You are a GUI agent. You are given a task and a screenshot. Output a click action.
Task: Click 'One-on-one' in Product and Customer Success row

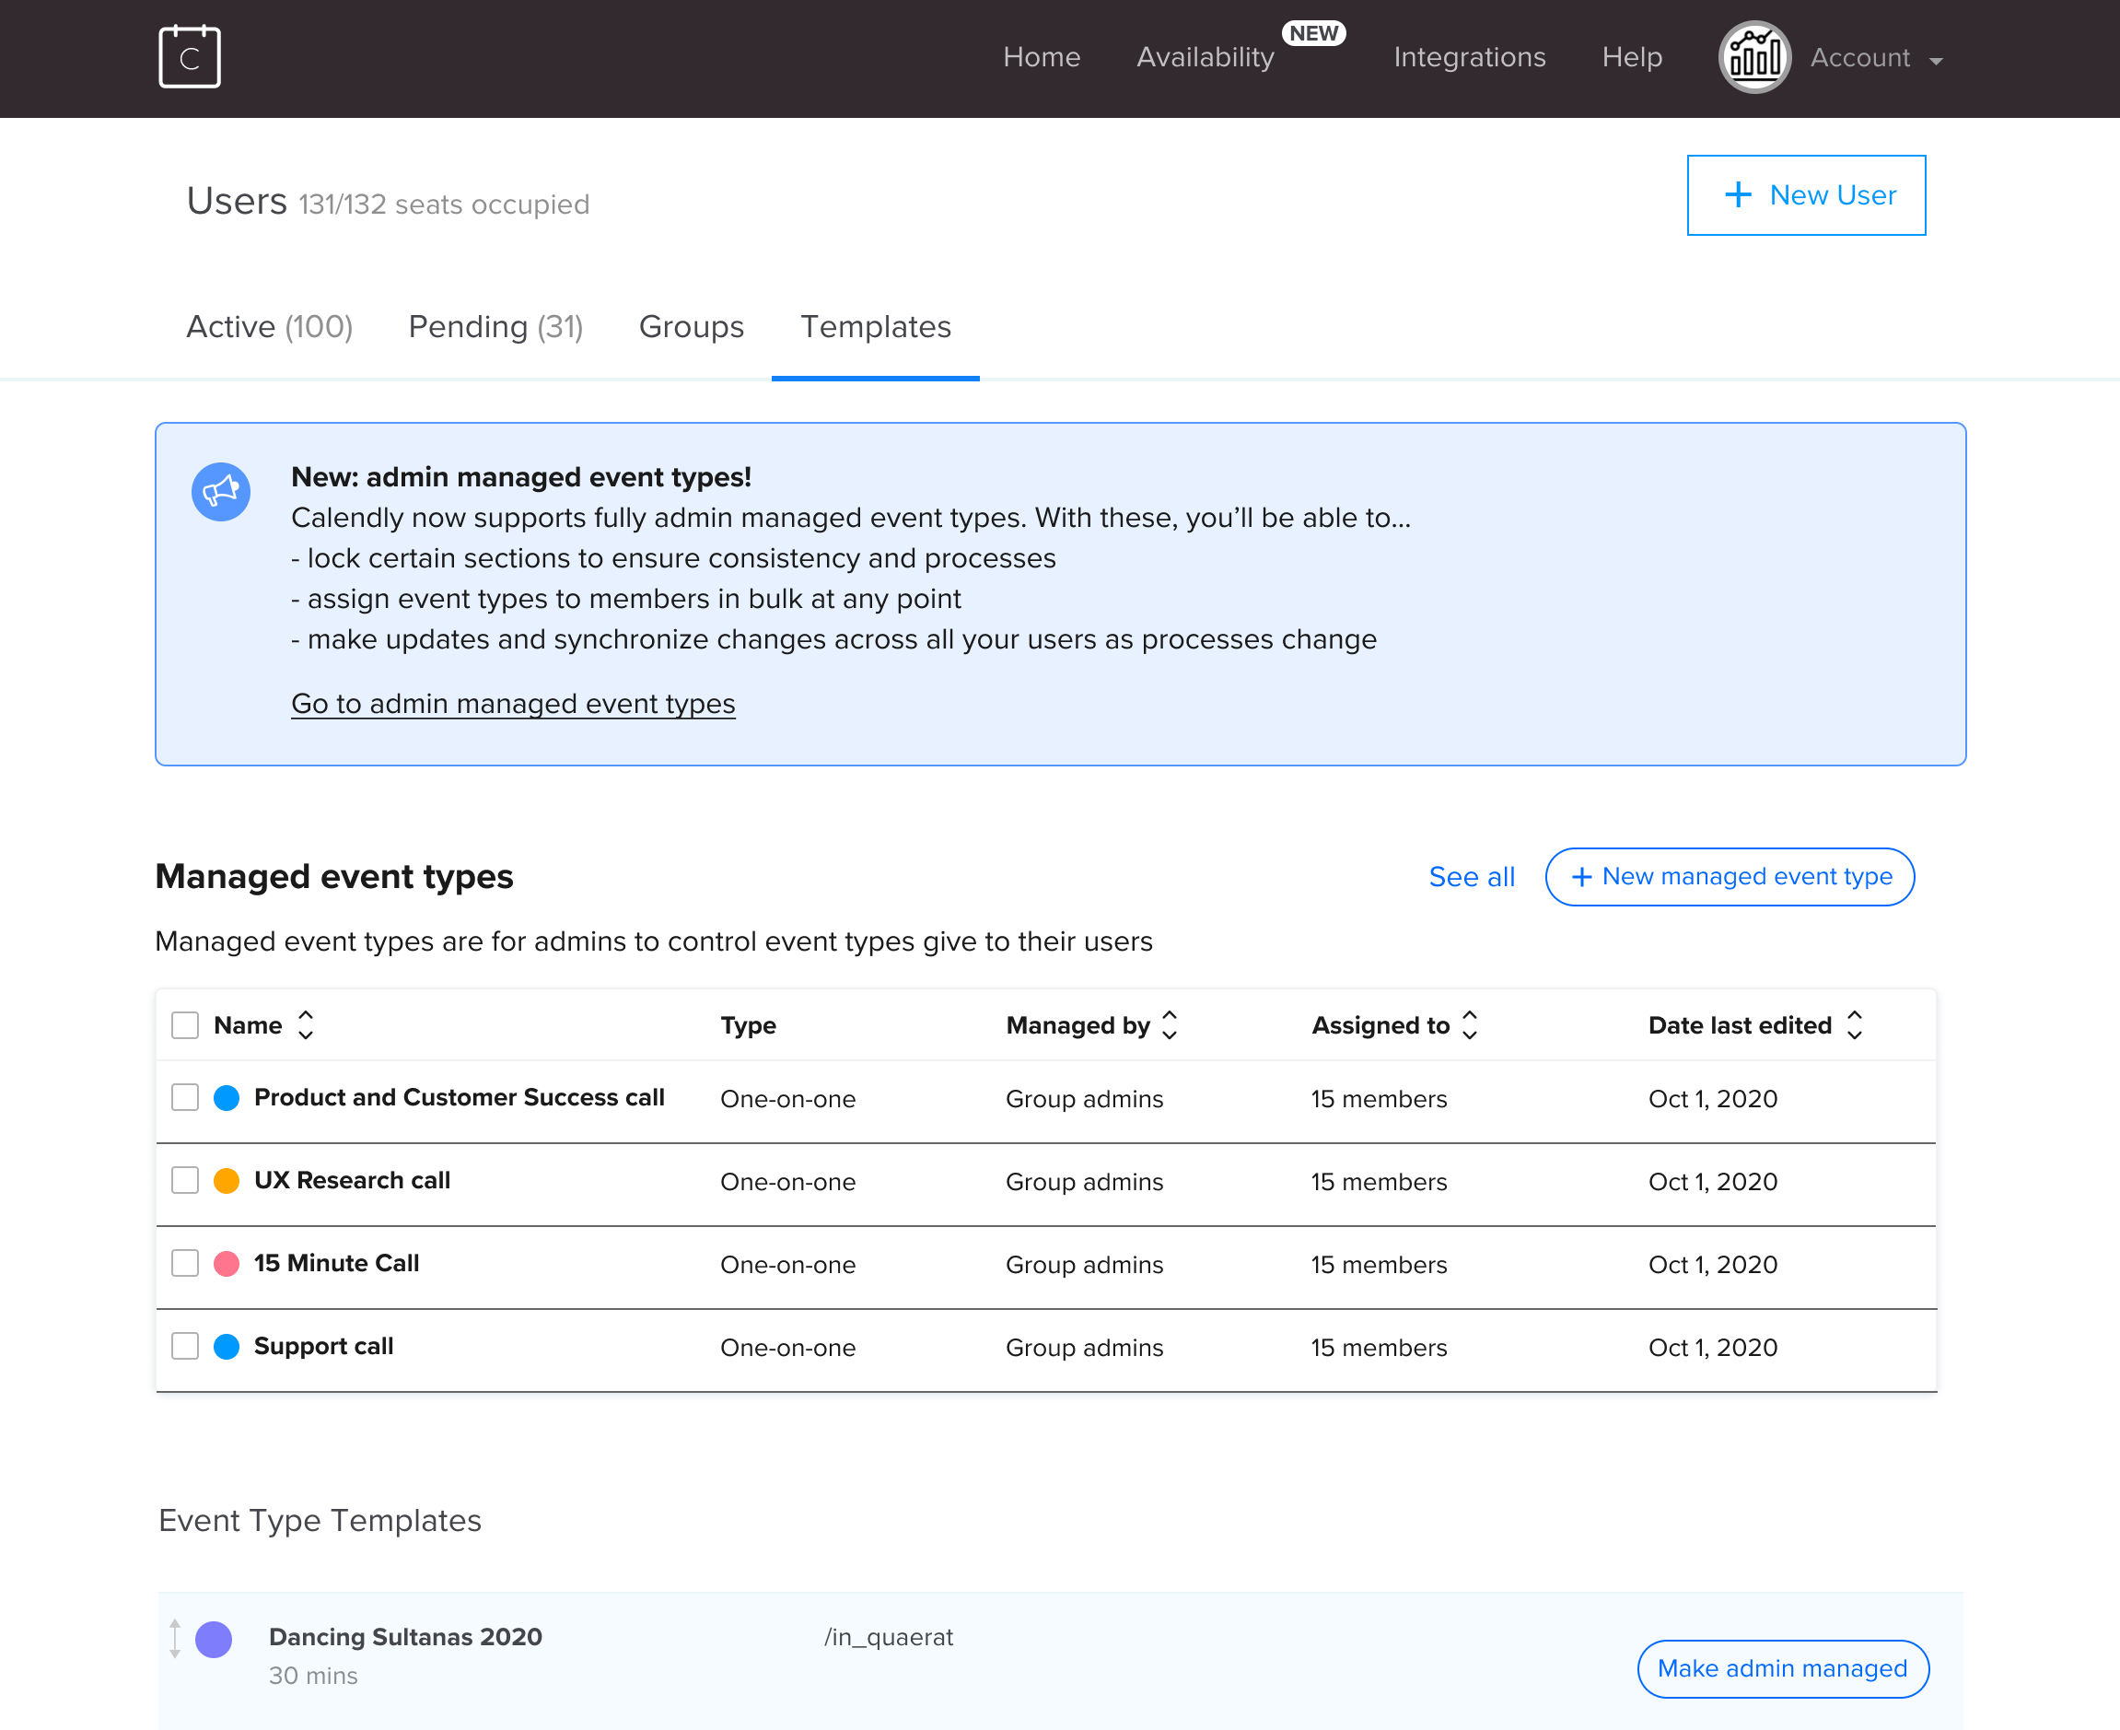point(788,1098)
